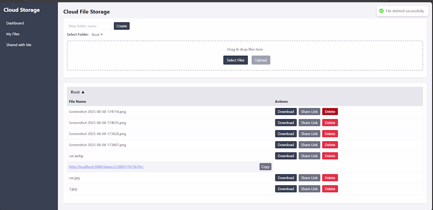Download Screenshot 2025-08-08 174035.png
This screenshot has width=433, height=210.
tap(286, 123)
